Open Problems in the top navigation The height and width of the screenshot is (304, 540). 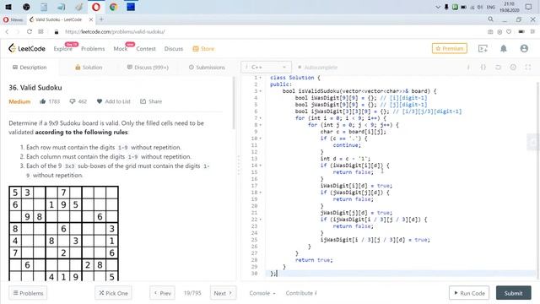93,49
